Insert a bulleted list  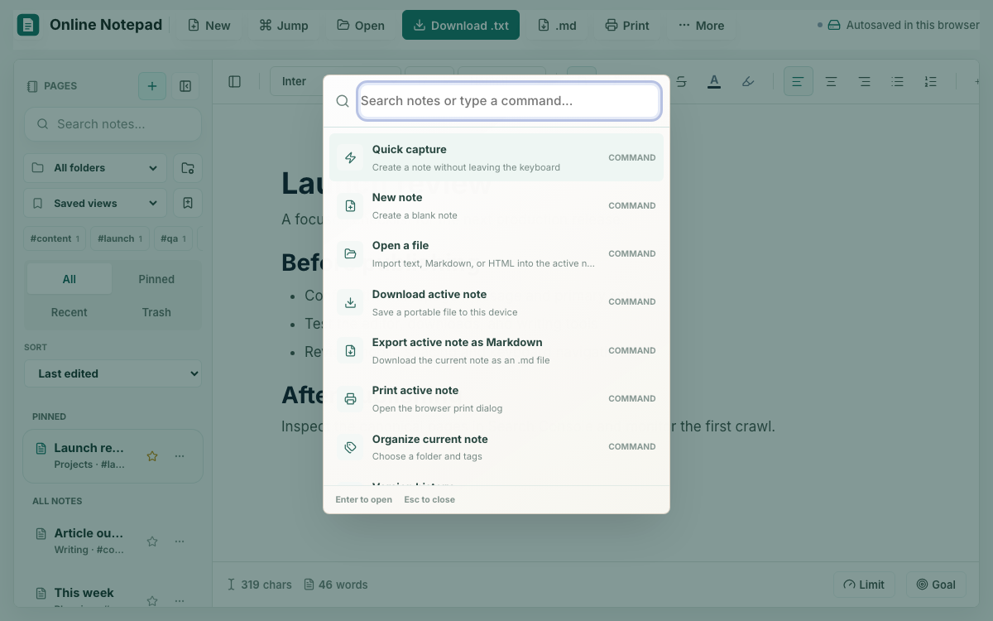(x=898, y=81)
